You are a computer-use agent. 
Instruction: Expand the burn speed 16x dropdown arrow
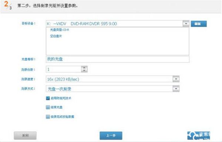point(176,79)
